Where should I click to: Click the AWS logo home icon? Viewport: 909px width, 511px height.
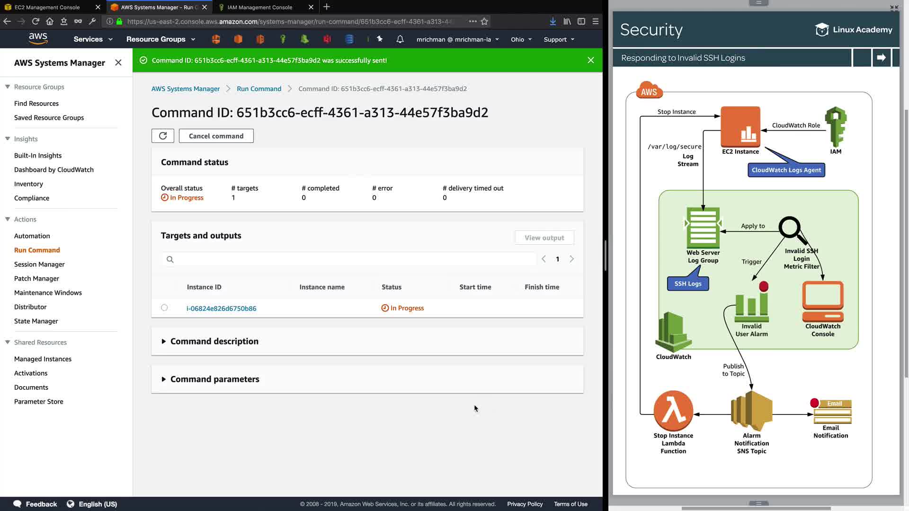pos(38,39)
